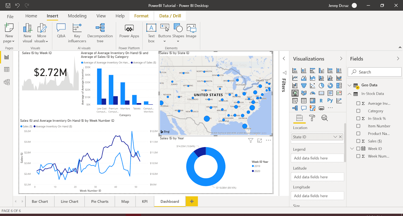Viewport: 403px width, 216px height.
Task: Select the R script visual icon
Action: [x=321, y=101]
